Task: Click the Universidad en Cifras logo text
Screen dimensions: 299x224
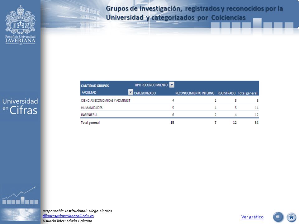Action: click(20, 106)
